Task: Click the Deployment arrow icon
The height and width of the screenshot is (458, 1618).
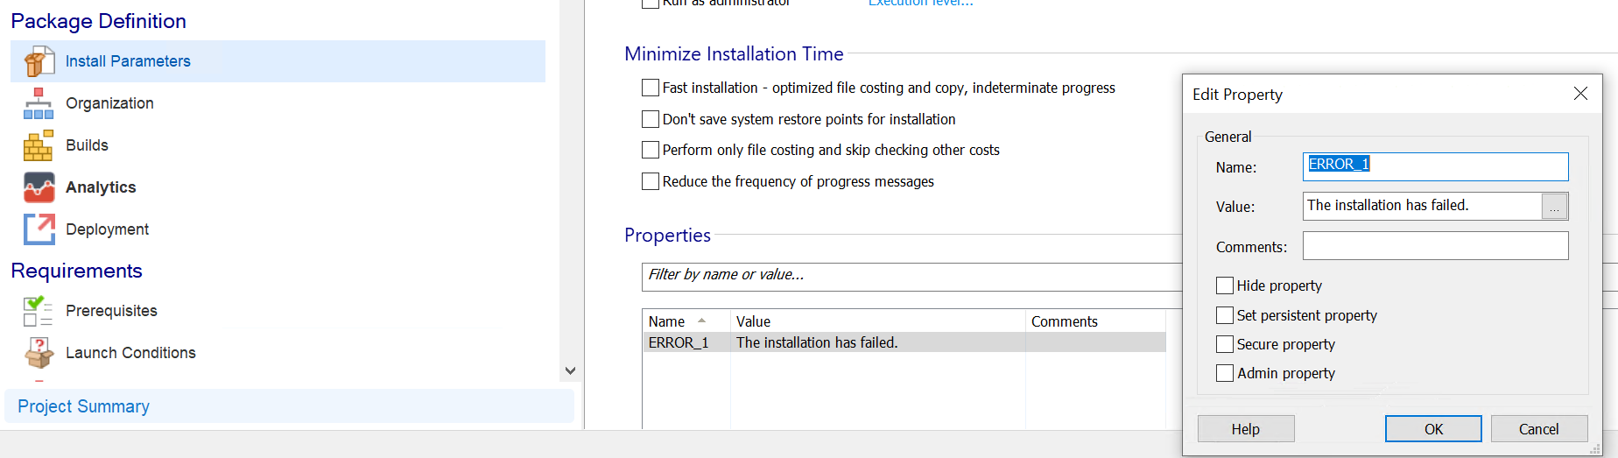Action: pos(39,229)
